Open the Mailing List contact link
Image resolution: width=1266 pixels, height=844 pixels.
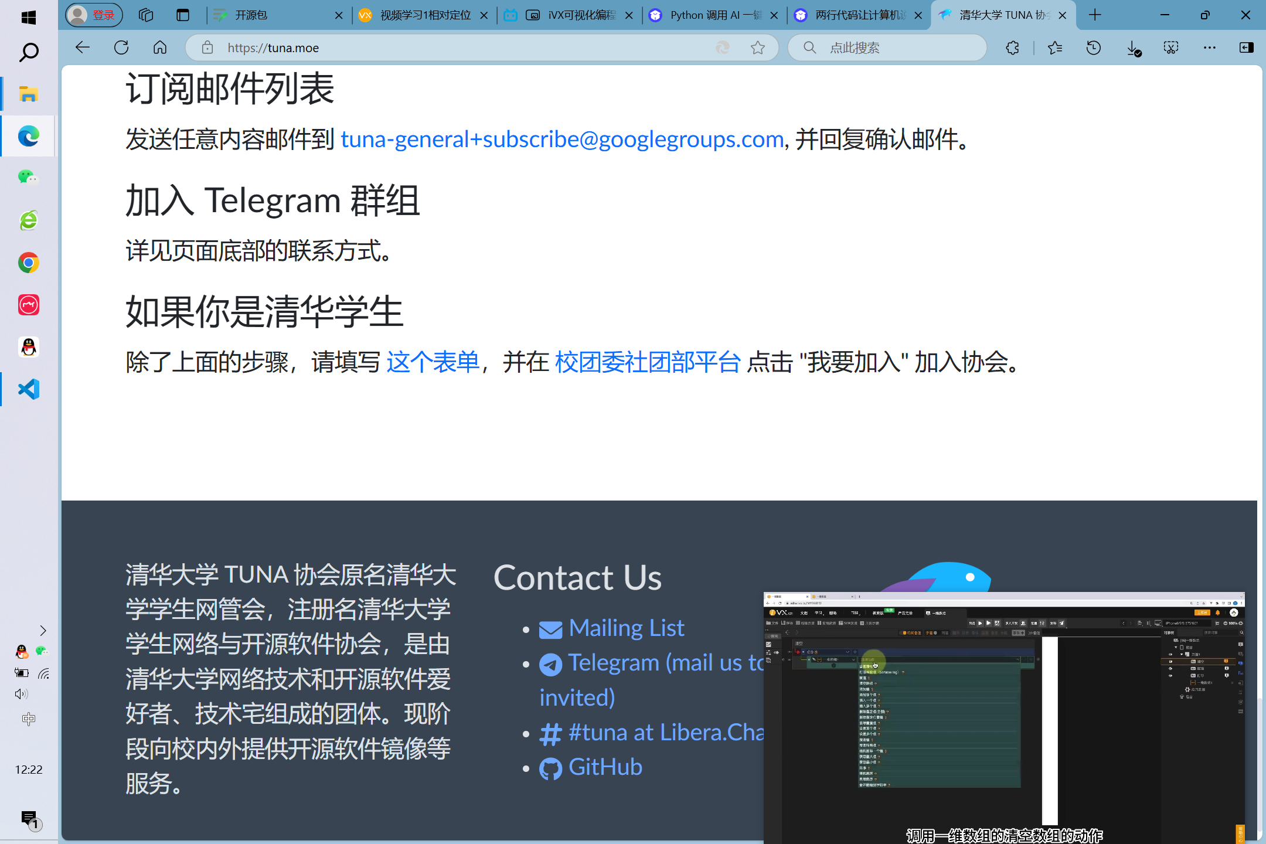(x=612, y=628)
